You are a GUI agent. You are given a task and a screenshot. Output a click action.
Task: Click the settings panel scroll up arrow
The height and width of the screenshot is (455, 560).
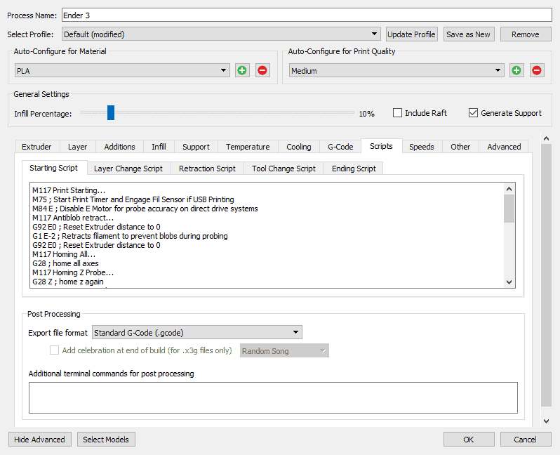[x=547, y=138]
